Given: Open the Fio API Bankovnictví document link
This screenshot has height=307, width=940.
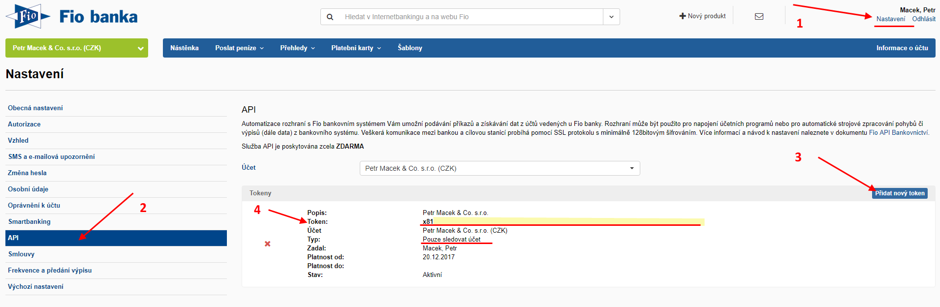Looking at the screenshot, I should pyautogui.click(x=899, y=132).
